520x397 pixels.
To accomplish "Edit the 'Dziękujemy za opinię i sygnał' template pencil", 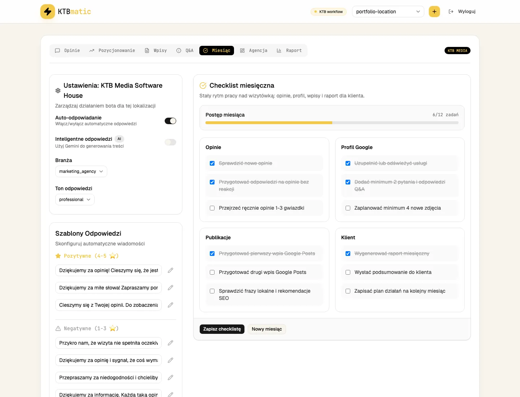I will [170, 360].
